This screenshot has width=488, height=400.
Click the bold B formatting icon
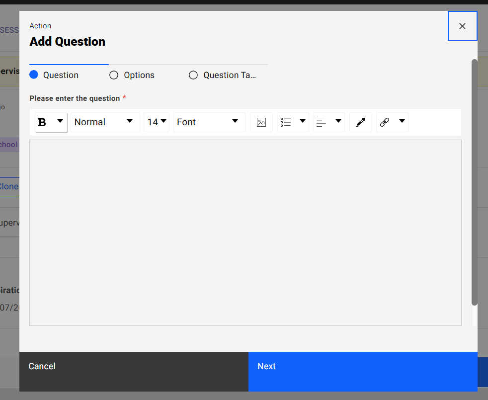tap(43, 122)
